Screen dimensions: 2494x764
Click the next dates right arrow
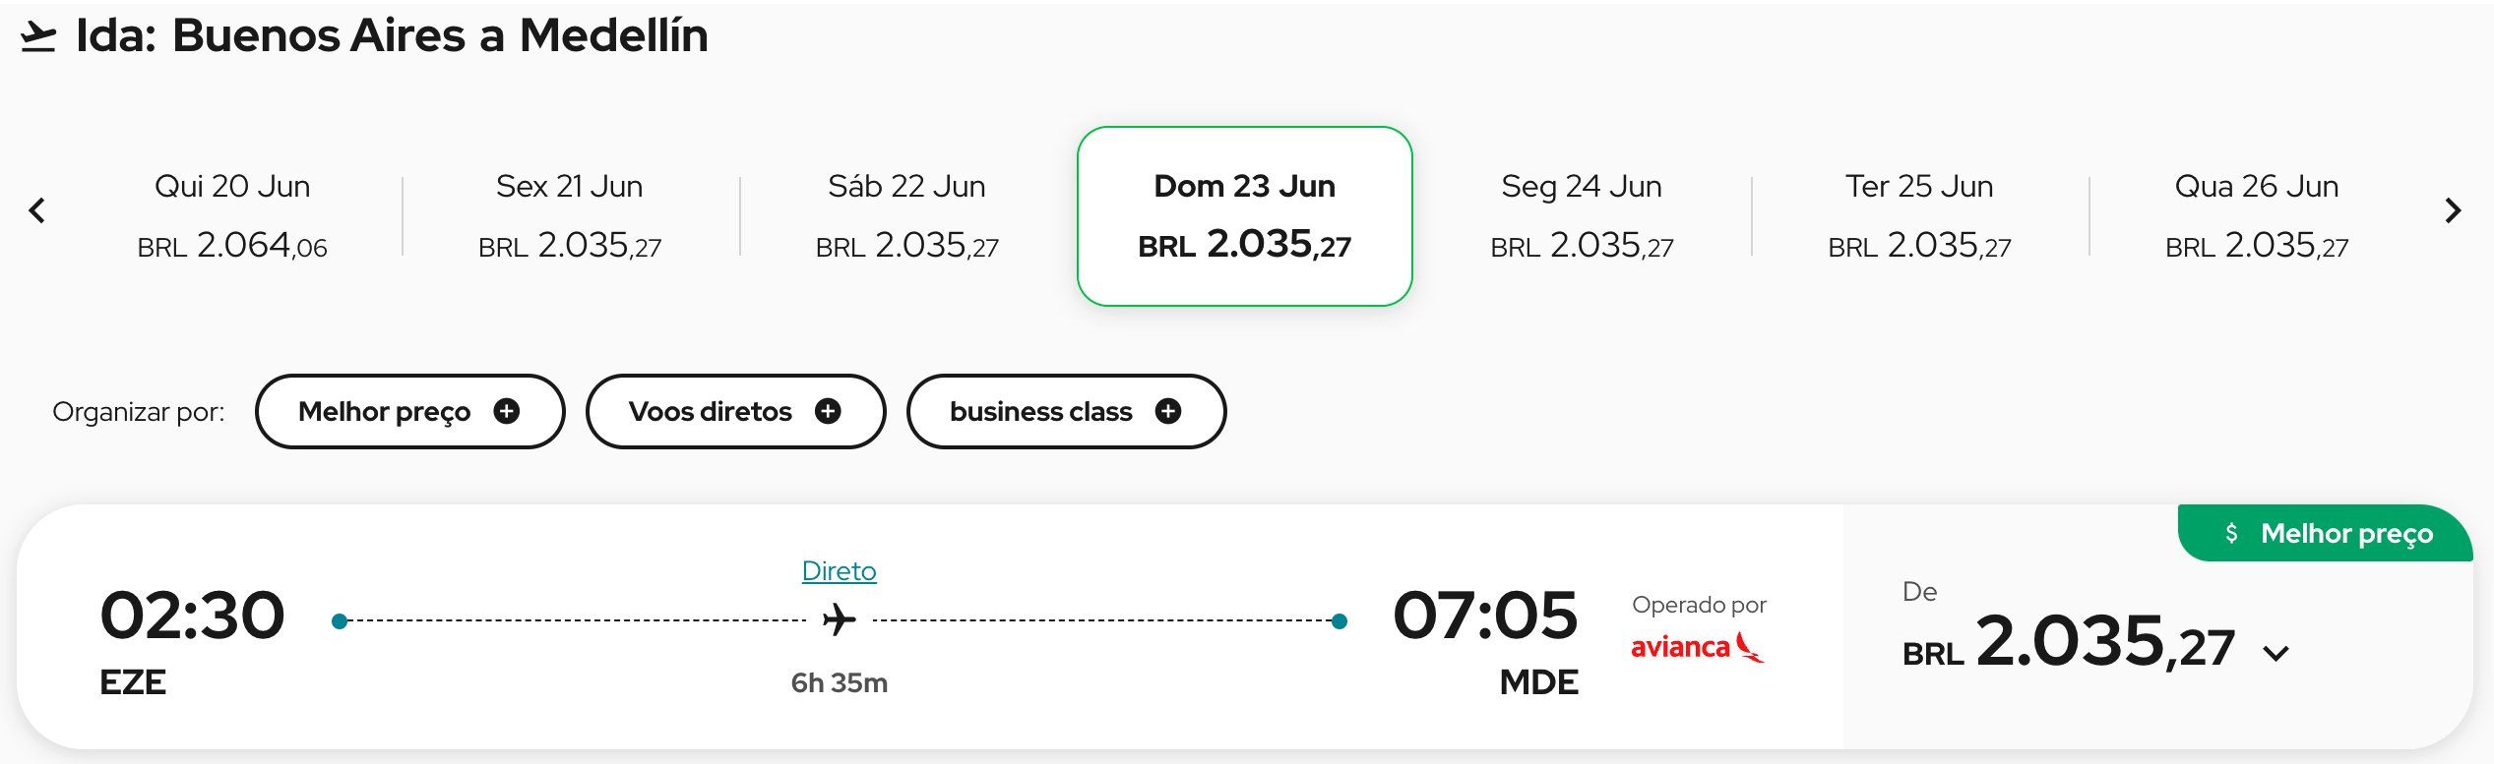pos(2453,210)
